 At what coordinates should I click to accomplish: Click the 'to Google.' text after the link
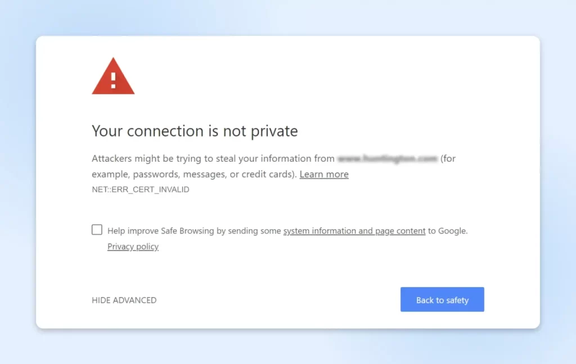coord(448,231)
